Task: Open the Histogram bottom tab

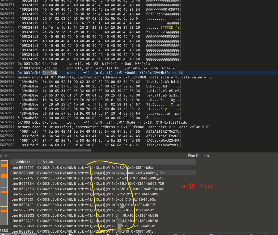Action: click(157, 234)
